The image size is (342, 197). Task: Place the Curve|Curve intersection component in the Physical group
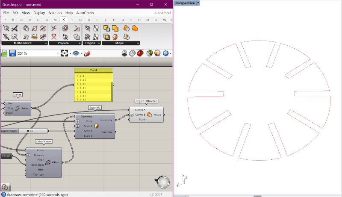coord(54,28)
